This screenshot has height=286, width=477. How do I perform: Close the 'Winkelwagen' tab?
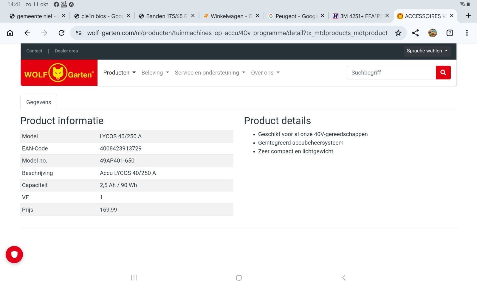tap(258, 15)
